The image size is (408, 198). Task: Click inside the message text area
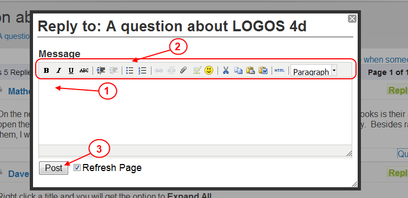[x=195, y=112]
